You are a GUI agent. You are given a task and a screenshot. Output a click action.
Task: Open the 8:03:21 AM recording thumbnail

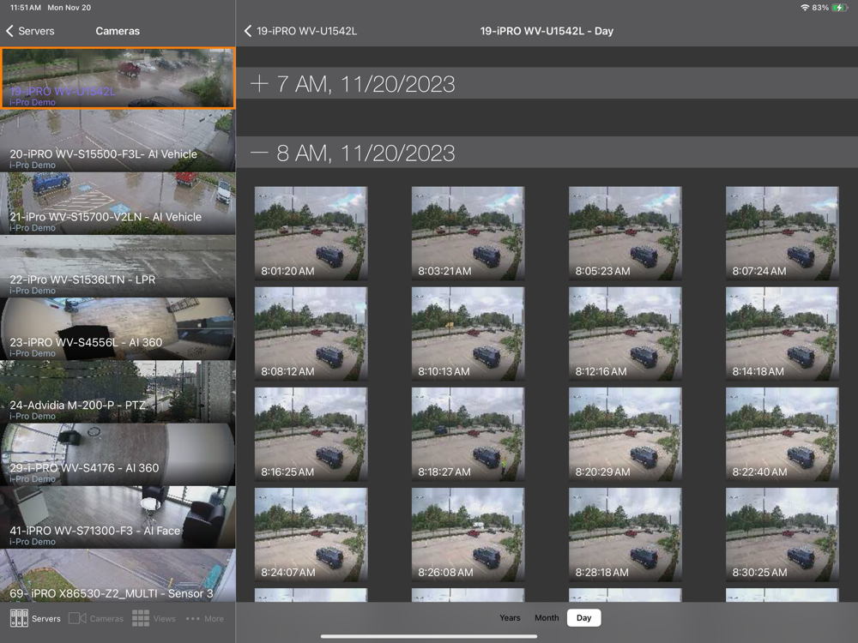(468, 233)
